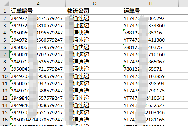188x126 pixels.
Task: Select row 8 header
Action: [x=5, y=62]
